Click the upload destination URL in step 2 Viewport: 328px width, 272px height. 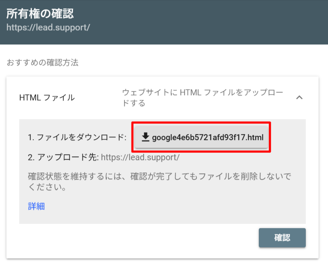click(140, 157)
